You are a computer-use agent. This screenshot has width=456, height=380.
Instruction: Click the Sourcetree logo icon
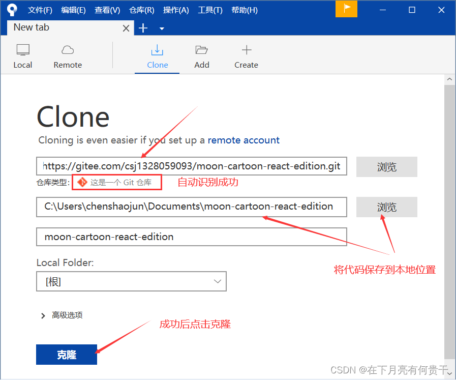12,10
